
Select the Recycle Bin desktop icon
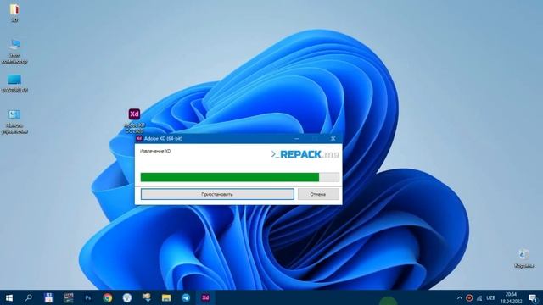[523, 258]
